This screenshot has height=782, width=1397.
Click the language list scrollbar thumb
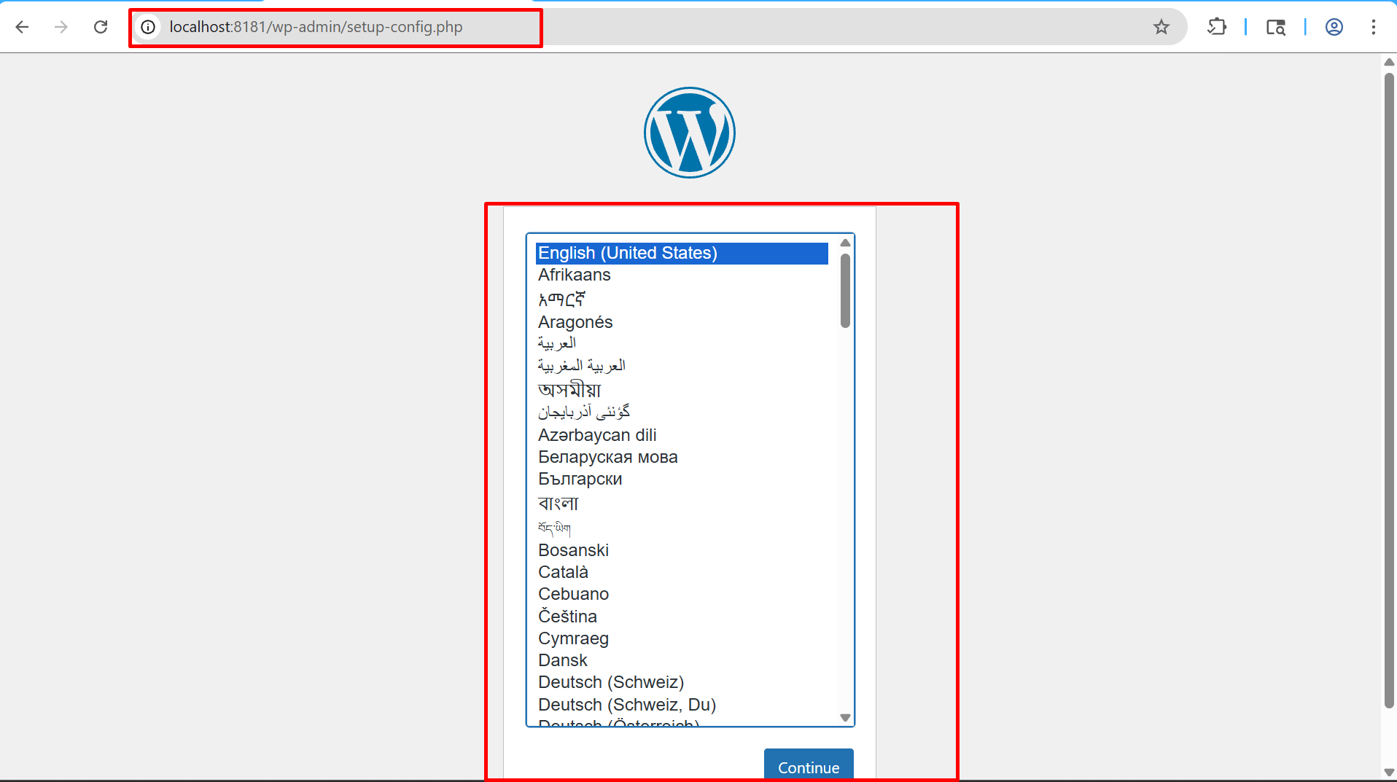845,291
